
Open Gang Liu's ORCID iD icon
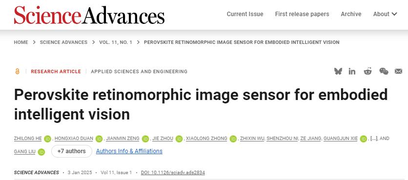41,152
